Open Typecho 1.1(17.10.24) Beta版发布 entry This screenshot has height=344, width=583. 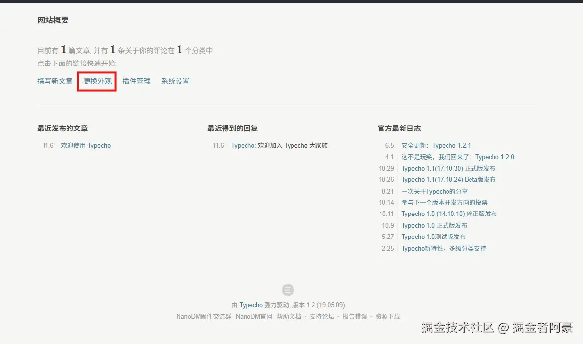pyautogui.click(x=448, y=179)
